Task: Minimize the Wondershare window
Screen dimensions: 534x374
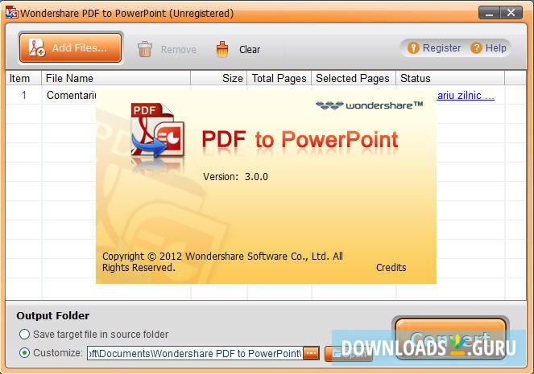Action: click(x=489, y=13)
